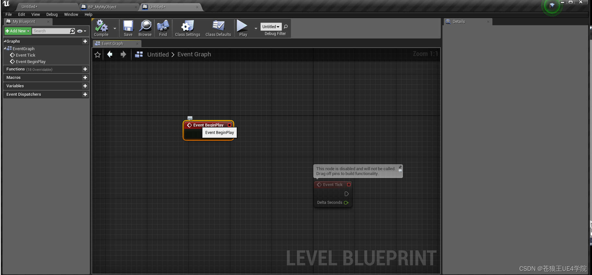Expand the Macros section

(13, 78)
